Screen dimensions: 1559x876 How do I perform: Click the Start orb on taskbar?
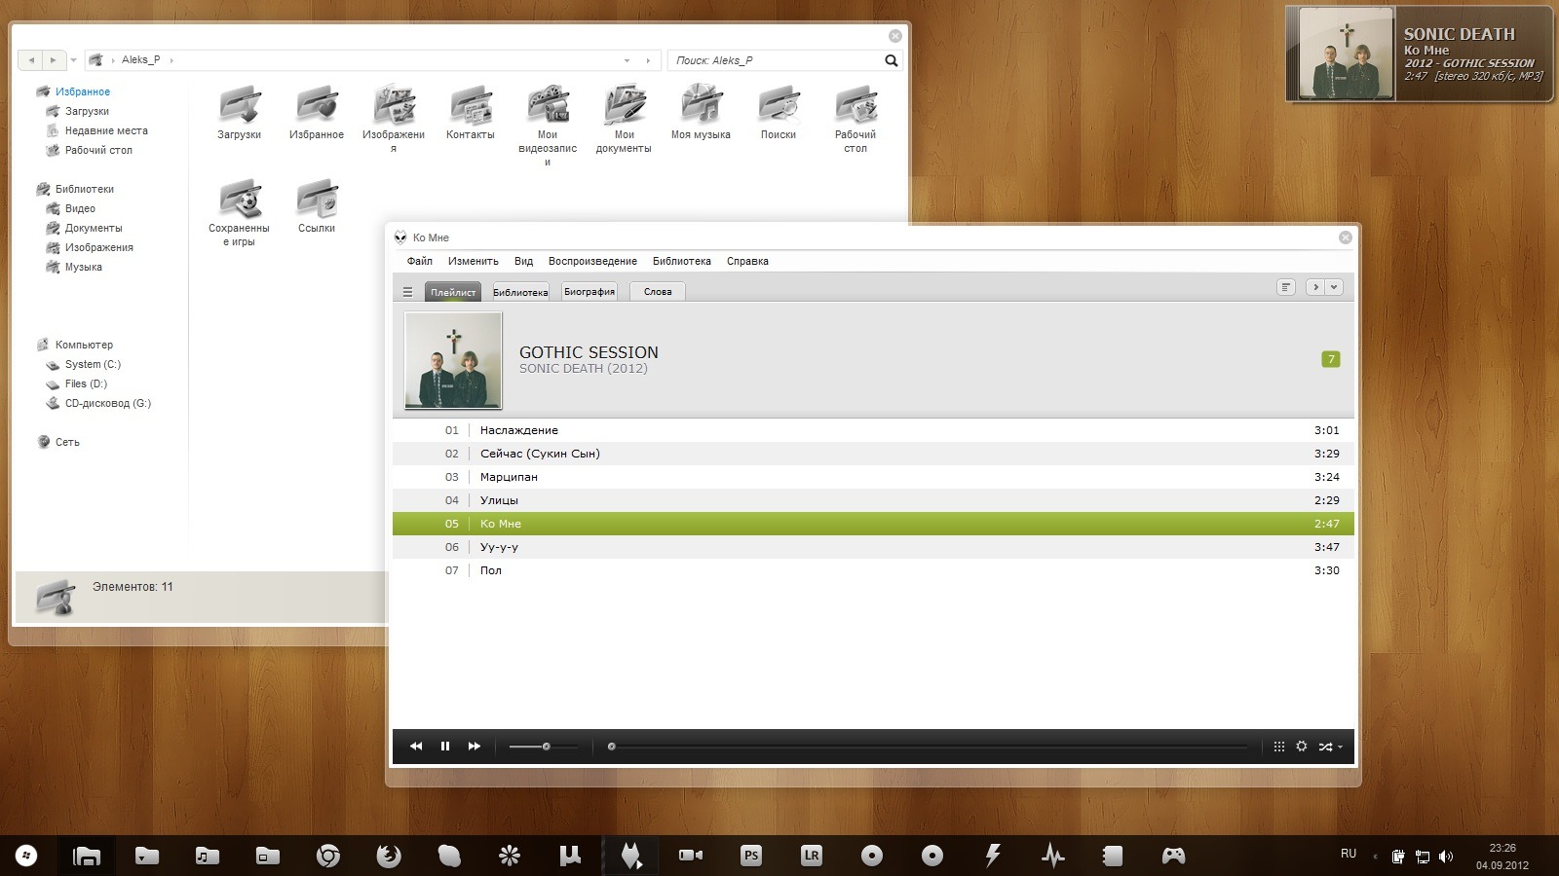point(26,856)
